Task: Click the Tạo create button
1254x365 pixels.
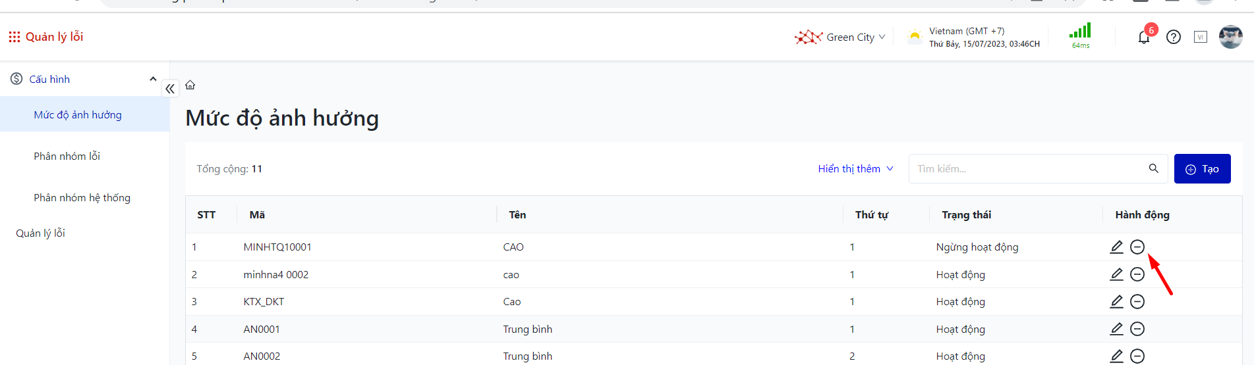Action: [x=1202, y=169]
